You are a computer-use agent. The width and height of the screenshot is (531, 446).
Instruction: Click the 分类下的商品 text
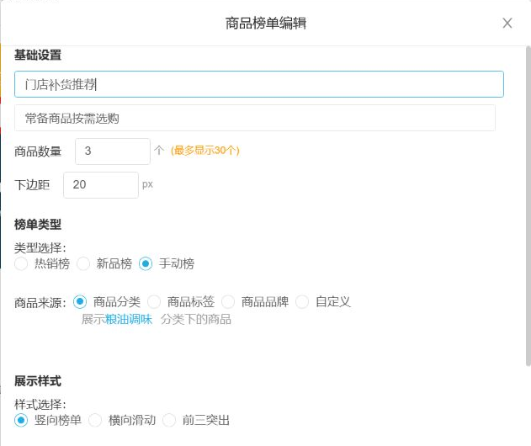coord(196,319)
